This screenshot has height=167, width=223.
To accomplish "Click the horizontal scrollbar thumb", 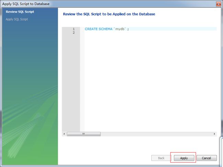I will tap(84, 134).
